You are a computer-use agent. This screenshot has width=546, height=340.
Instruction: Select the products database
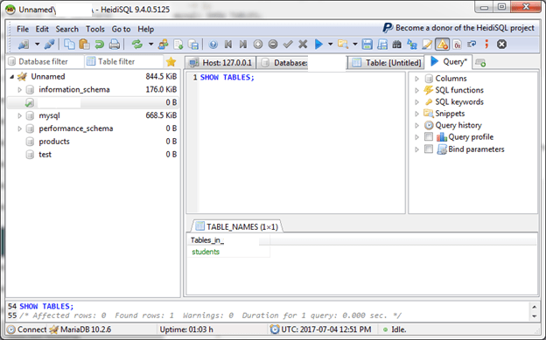(54, 142)
